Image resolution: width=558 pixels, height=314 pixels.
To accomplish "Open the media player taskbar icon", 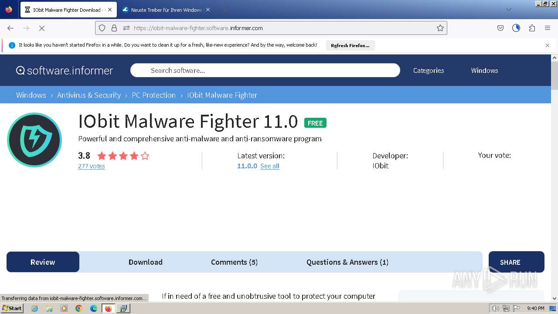I will tap(64, 308).
